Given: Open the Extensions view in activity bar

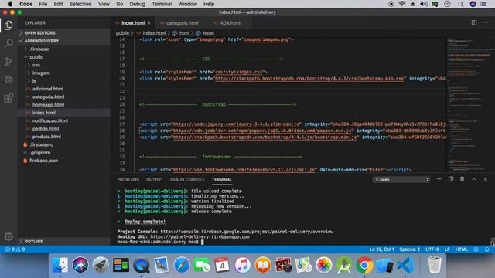Looking at the screenshot, I should [x=9, y=98].
